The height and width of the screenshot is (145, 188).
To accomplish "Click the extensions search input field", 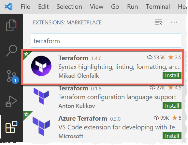I will (106, 41).
